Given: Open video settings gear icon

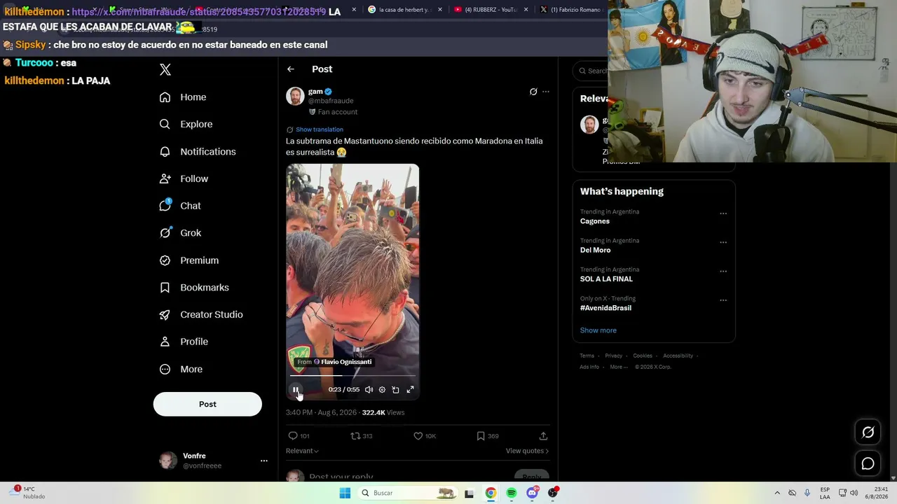Looking at the screenshot, I should (x=382, y=390).
